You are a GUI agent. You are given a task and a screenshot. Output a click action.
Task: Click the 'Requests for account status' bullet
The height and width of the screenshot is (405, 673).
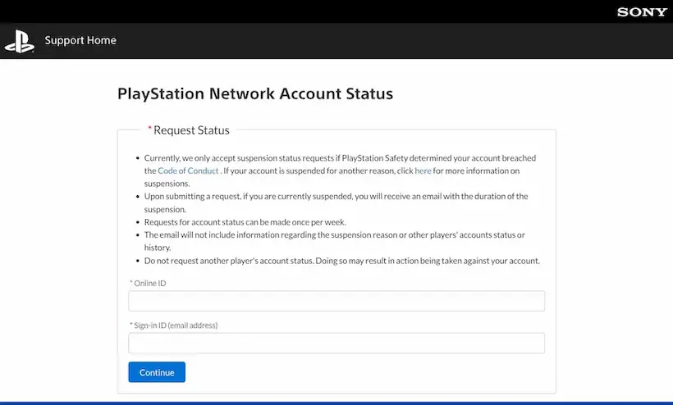coord(245,222)
